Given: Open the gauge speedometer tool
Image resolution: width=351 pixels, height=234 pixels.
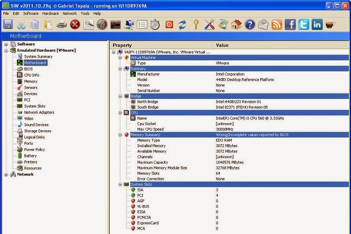Looking at the screenshot, I should (102, 25).
